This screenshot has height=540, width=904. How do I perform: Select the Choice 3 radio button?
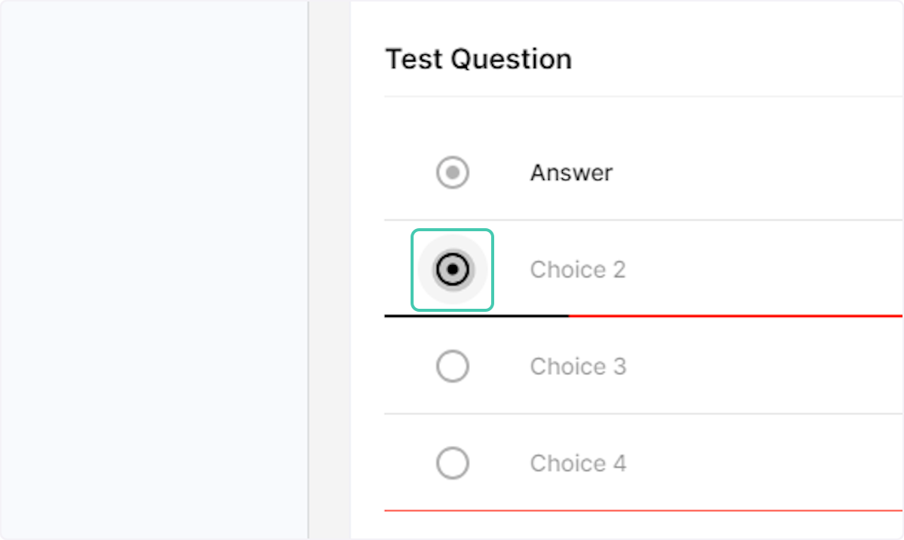click(x=452, y=366)
